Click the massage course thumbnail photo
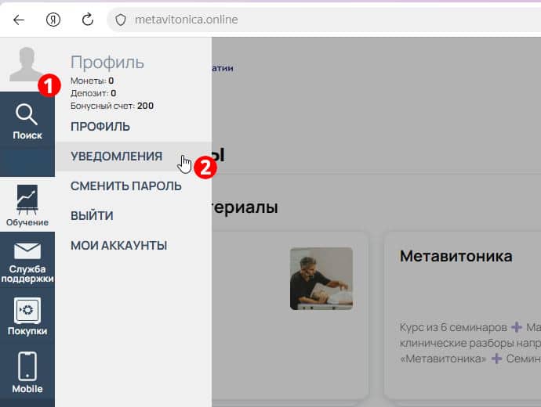This screenshot has width=541, height=407. point(321,279)
